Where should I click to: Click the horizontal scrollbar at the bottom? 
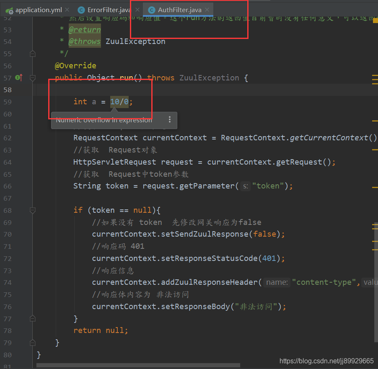[138, 365]
